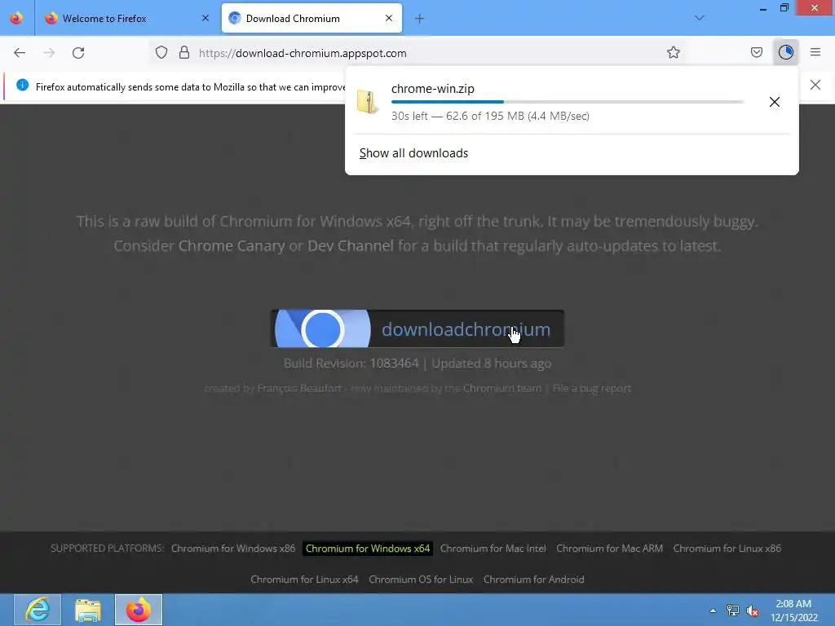Select Chromium for Windows x64 platform

pyautogui.click(x=368, y=549)
